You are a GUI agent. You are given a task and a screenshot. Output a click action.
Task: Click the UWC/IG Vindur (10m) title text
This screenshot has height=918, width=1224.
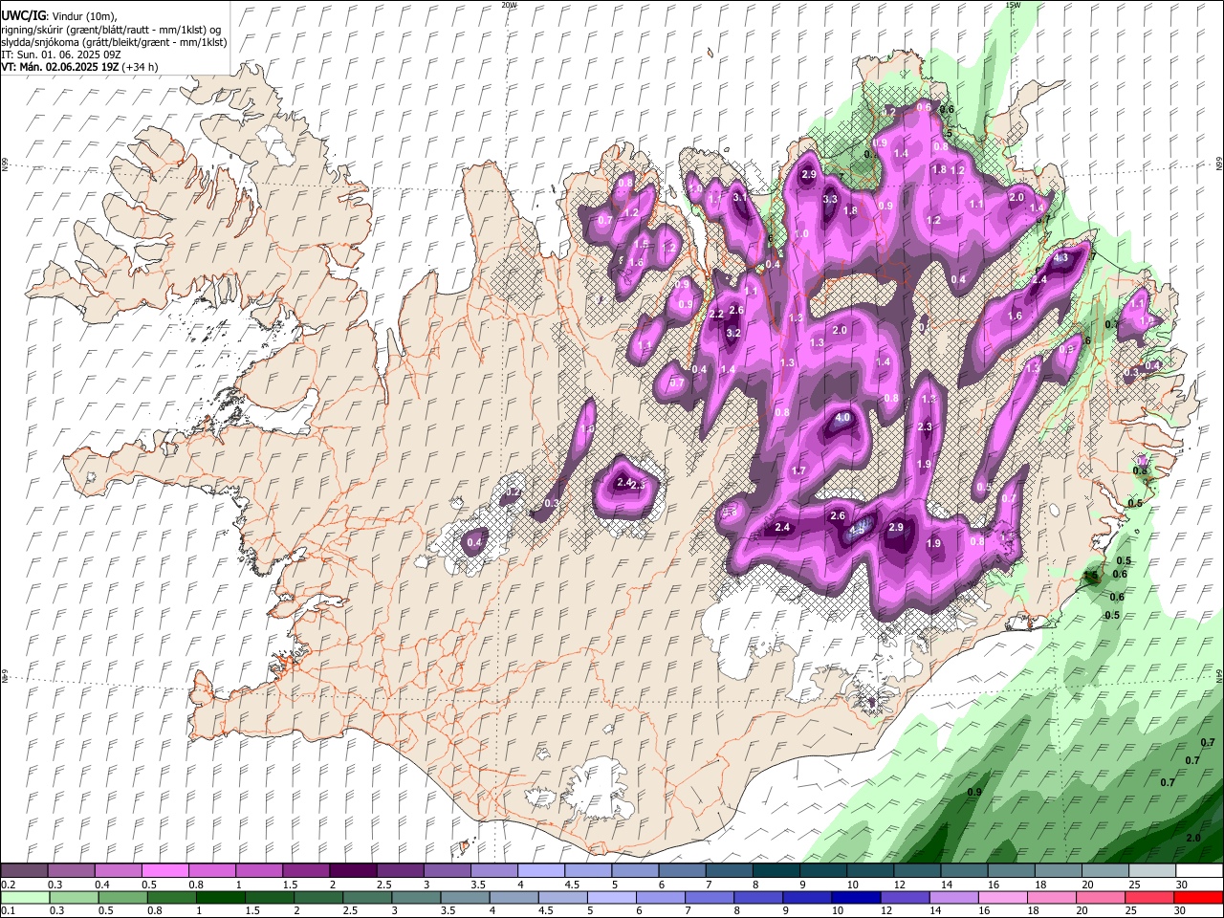tap(58, 16)
